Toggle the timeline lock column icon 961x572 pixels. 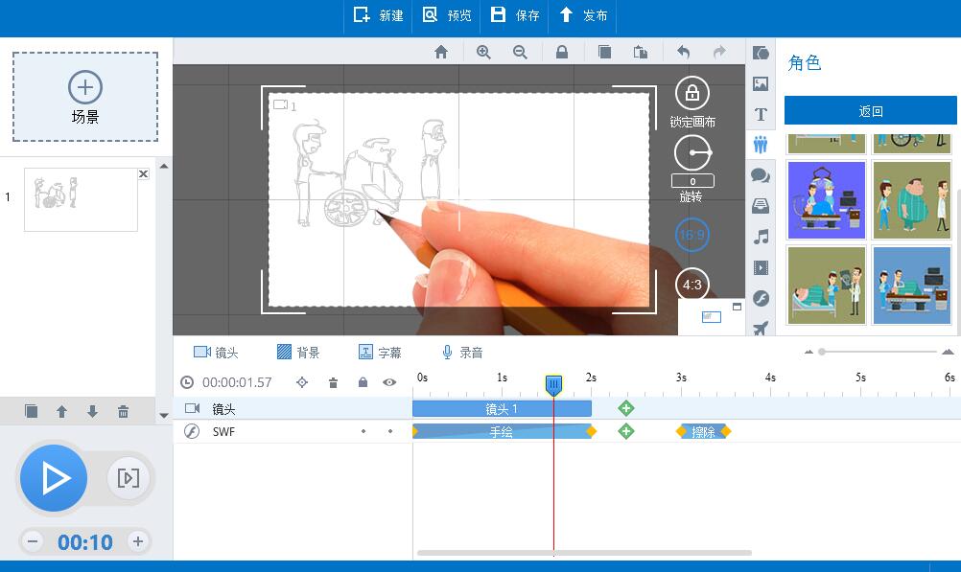tap(363, 382)
